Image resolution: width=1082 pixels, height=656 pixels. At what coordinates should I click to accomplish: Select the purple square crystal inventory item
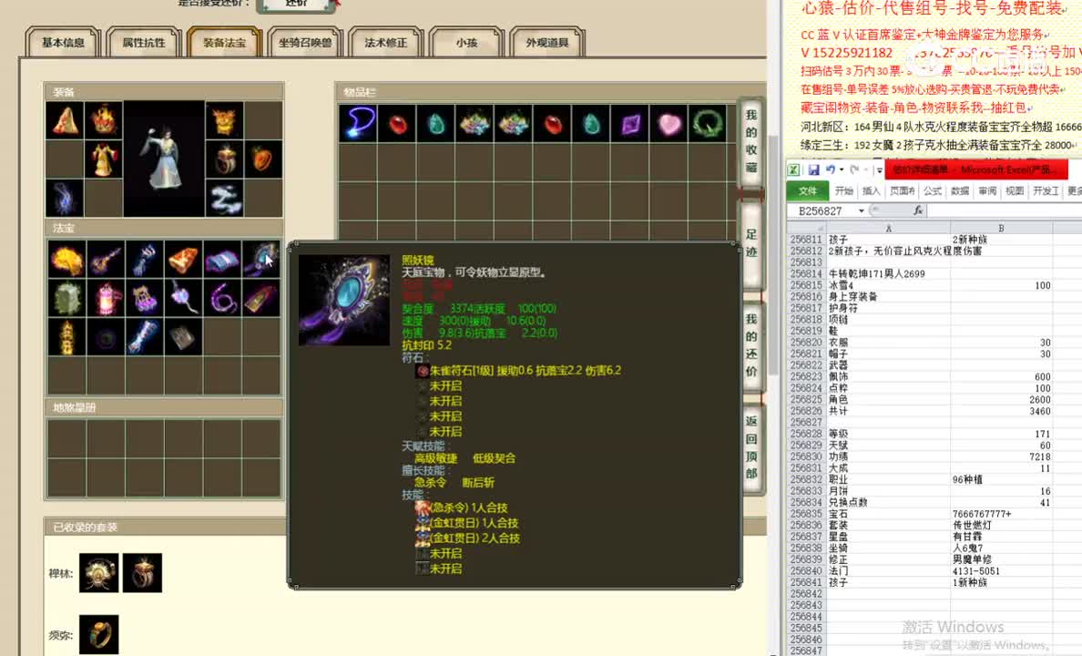[x=630, y=124]
